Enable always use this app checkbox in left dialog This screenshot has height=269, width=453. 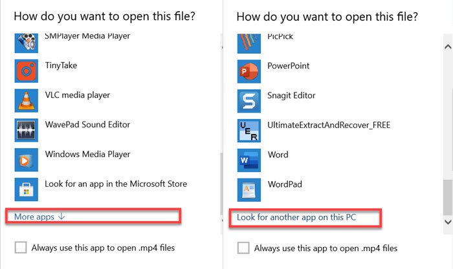pyautogui.click(x=21, y=248)
